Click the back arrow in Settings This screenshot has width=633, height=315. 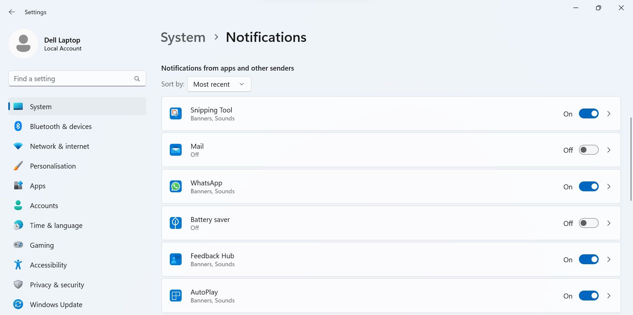[x=12, y=12]
